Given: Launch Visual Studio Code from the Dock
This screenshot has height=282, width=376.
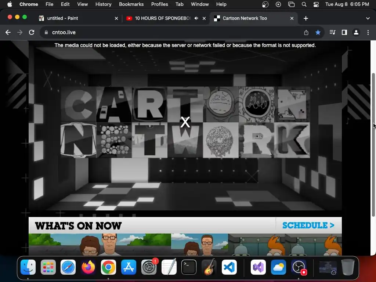Looking at the screenshot, I should [229, 267].
